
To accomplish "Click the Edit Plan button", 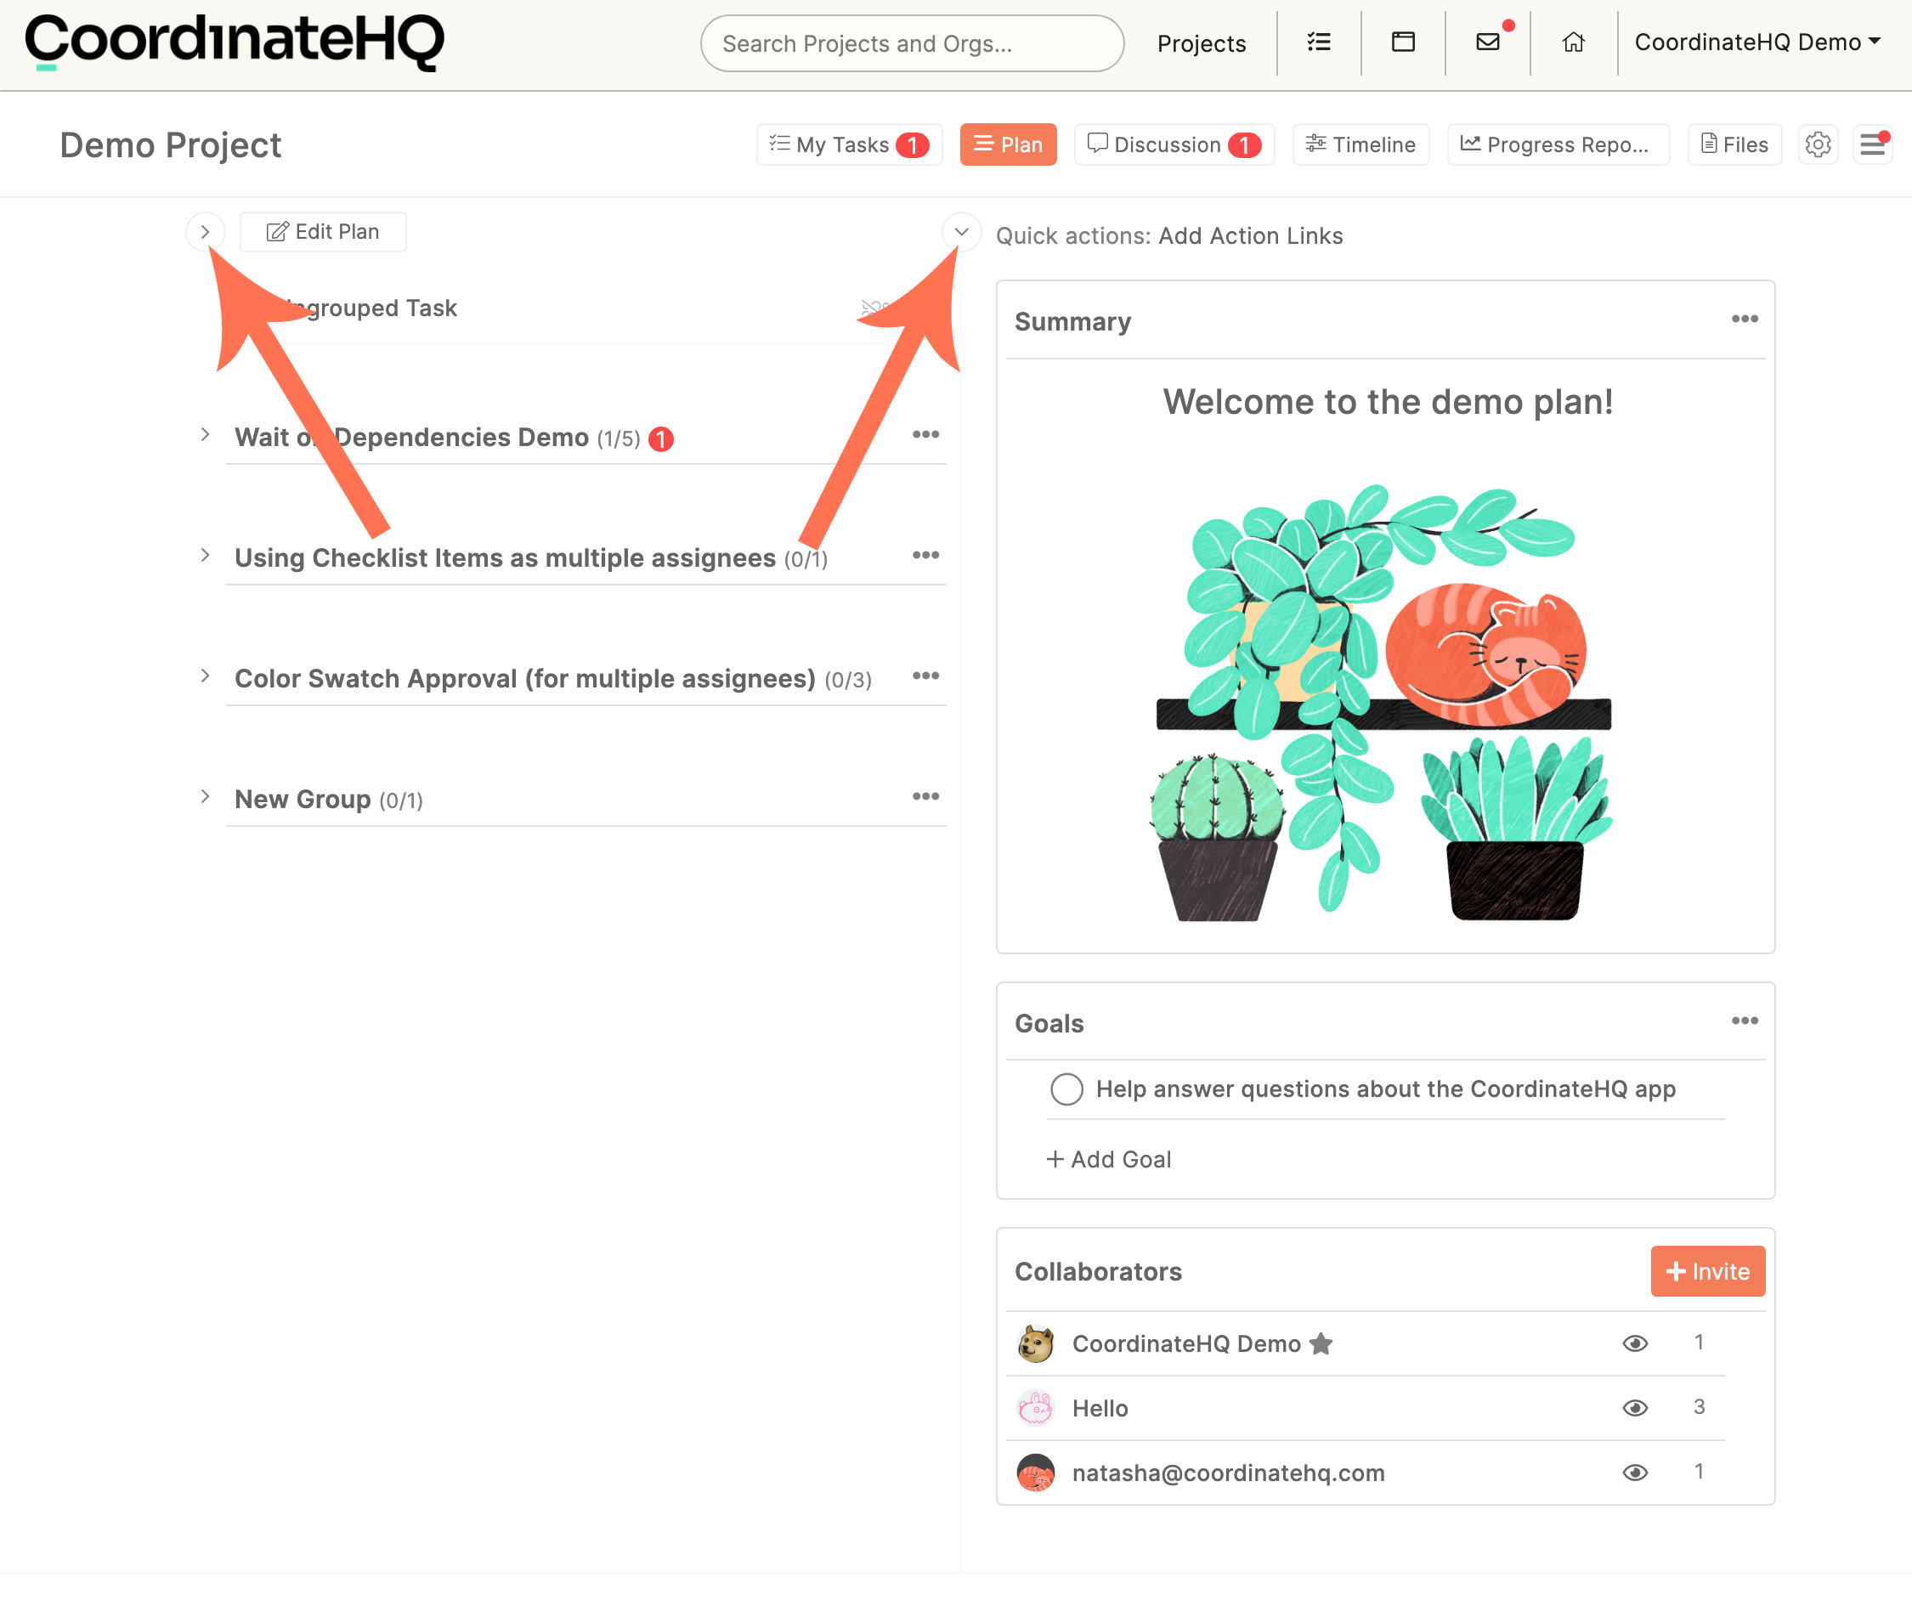I will click(322, 231).
